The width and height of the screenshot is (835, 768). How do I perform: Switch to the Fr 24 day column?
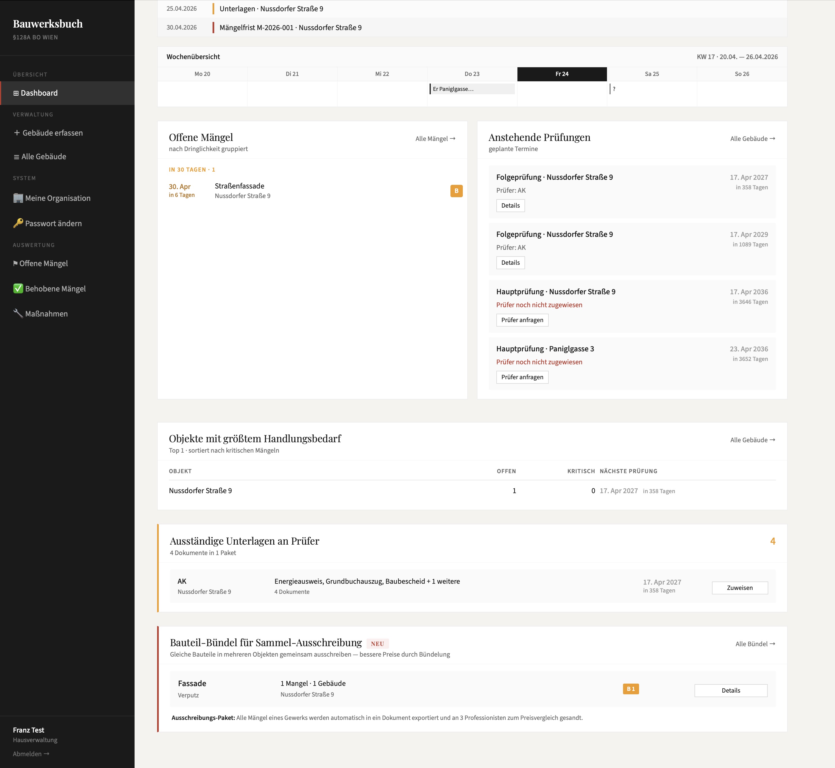click(562, 73)
